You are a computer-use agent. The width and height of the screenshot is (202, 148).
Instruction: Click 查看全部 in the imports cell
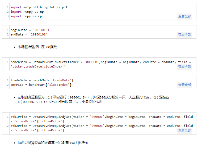click(184, 16)
